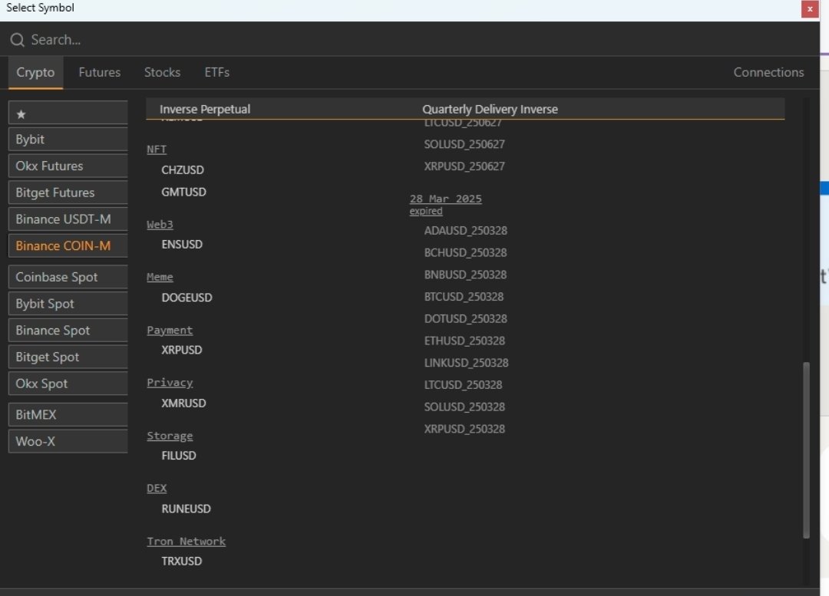
Task: Choose SOLUSD_250627 contract
Action: tap(464, 144)
